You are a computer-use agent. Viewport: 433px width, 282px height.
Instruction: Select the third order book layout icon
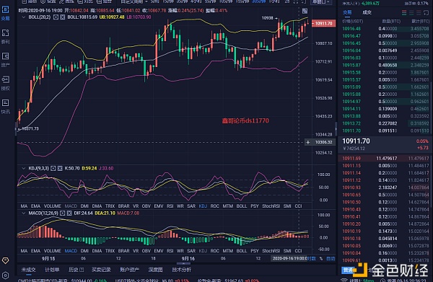(x=419, y=13)
